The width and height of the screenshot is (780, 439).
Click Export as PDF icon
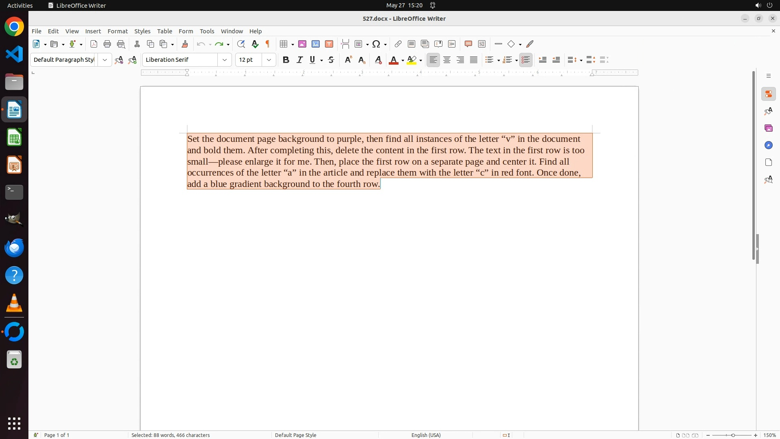tap(94, 44)
